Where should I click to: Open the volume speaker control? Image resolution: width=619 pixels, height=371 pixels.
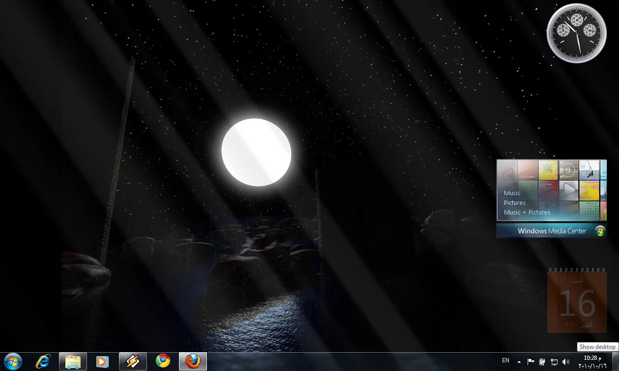tap(566, 361)
